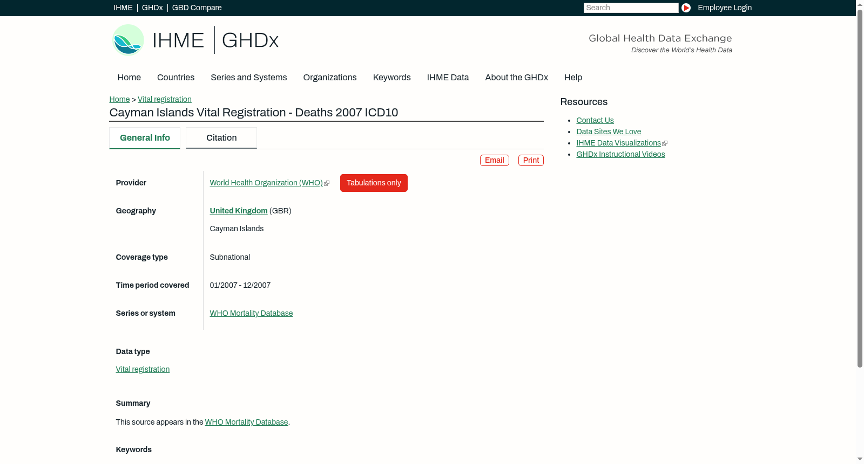Click the Vital registration breadcrumb link

(165, 99)
